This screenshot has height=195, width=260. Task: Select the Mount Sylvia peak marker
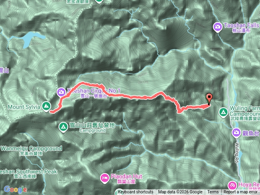pos(46,106)
